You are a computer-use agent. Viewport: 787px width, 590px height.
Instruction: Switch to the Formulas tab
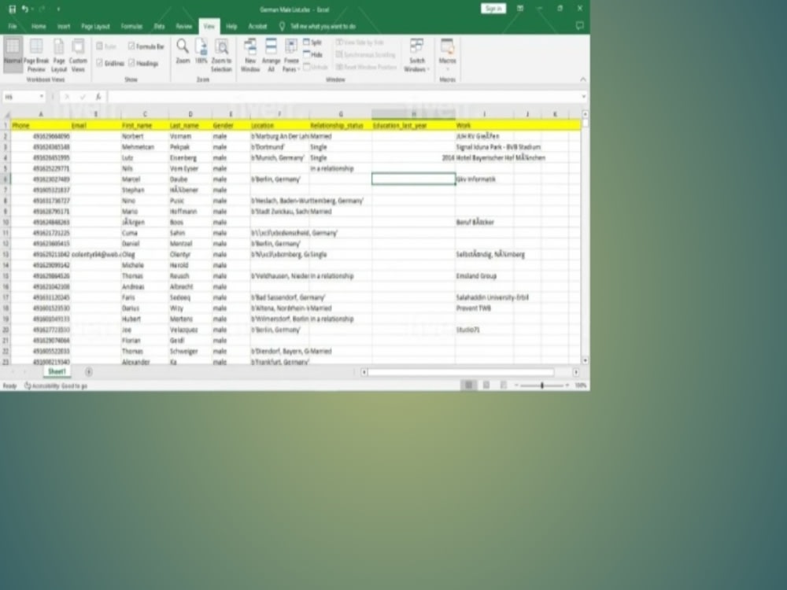(x=131, y=26)
